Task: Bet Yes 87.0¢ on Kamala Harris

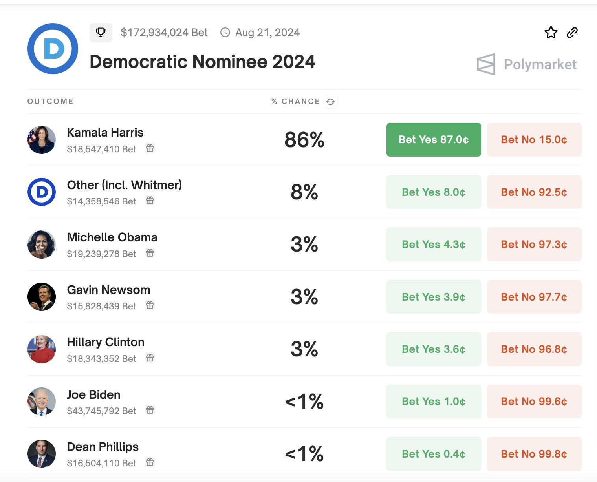Action: pos(434,140)
